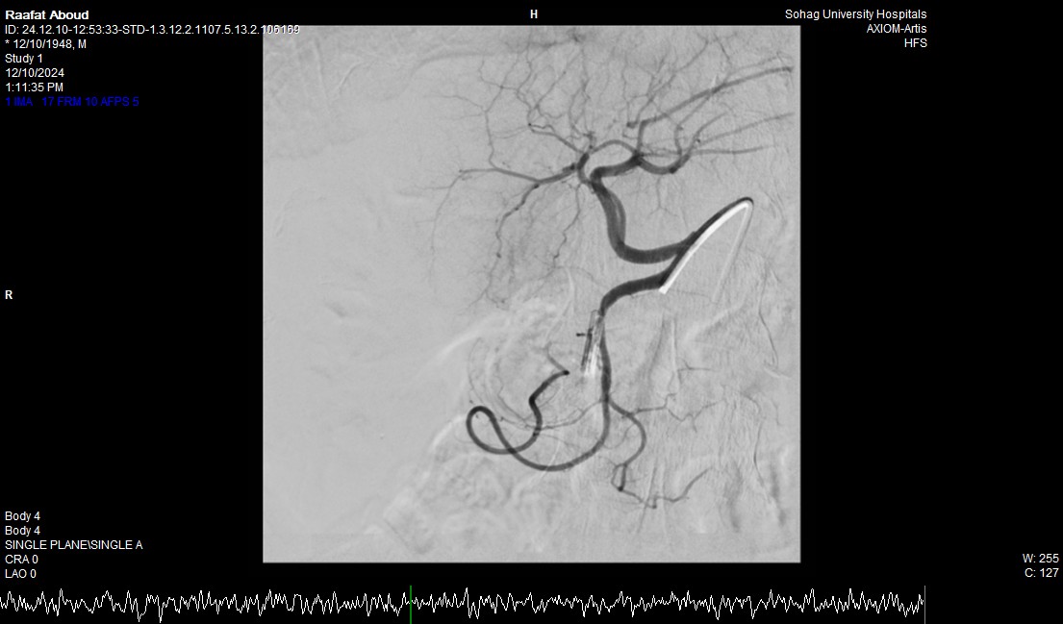The height and width of the screenshot is (624, 1063).
Task: Click the SINGLE PLANE\SINGLE A label
Action: [73, 545]
